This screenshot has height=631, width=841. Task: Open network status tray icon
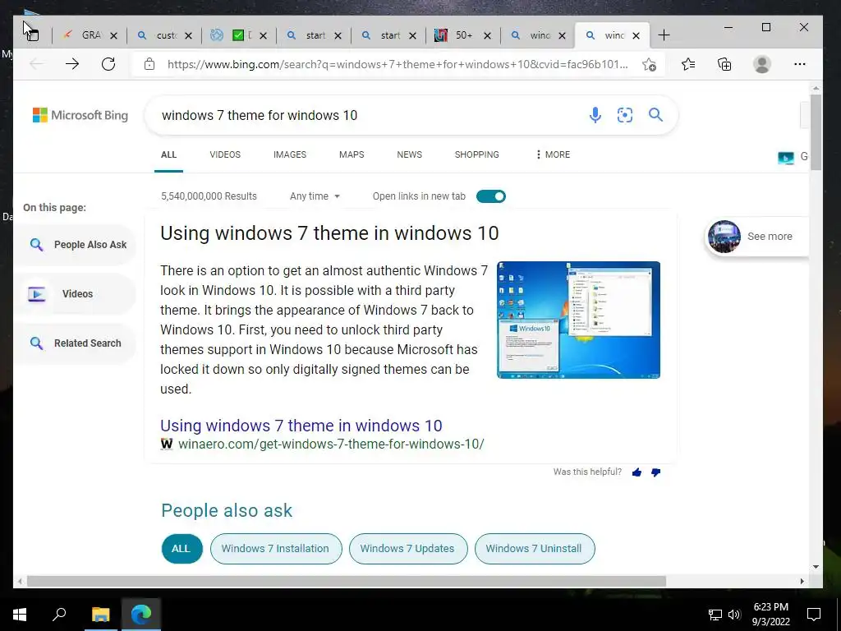(x=715, y=615)
